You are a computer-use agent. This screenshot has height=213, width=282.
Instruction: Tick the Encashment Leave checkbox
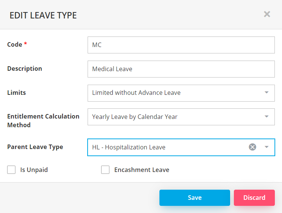(x=105, y=170)
